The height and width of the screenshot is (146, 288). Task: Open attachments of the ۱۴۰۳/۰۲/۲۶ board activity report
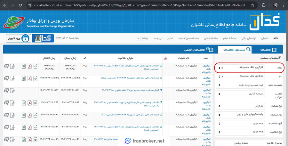tap(12, 91)
